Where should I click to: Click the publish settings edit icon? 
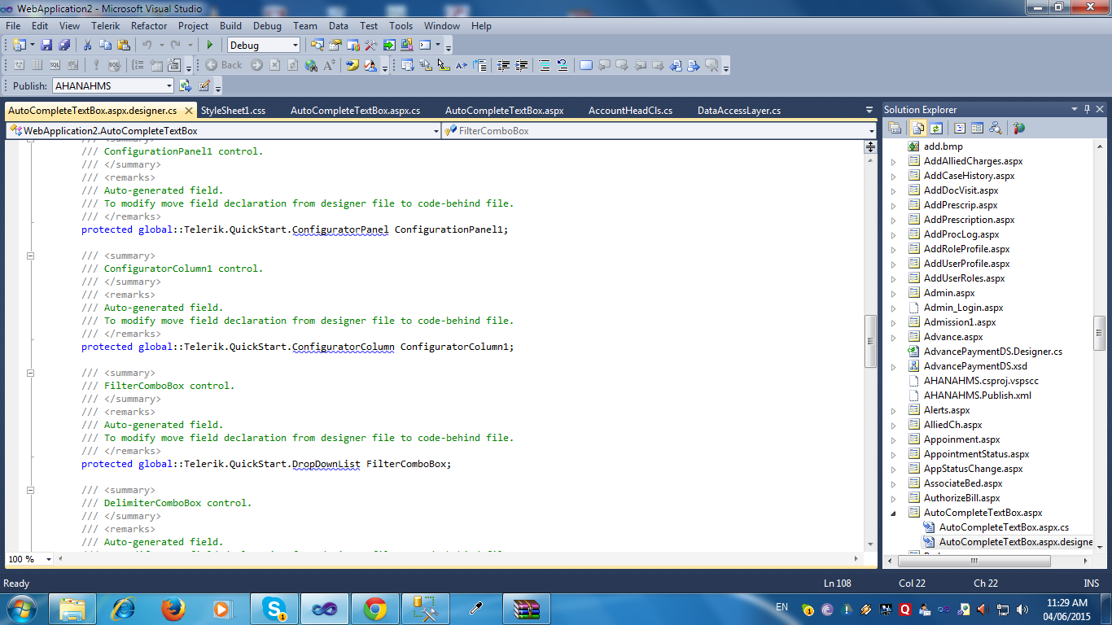tap(204, 85)
